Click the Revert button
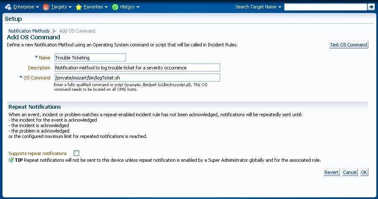The image size is (378, 199). click(332, 172)
